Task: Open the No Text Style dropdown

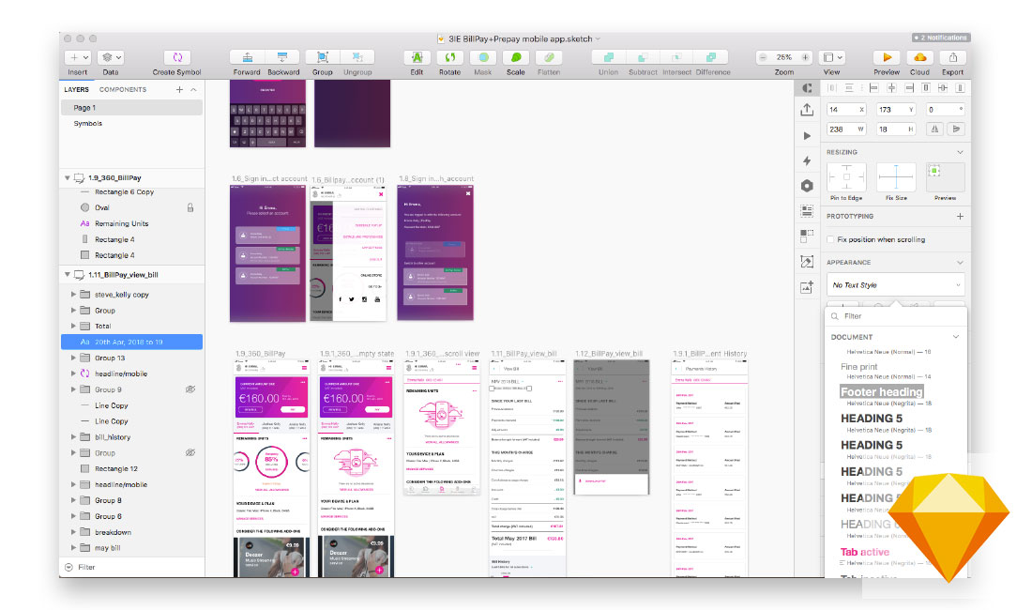Action: (x=896, y=284)
